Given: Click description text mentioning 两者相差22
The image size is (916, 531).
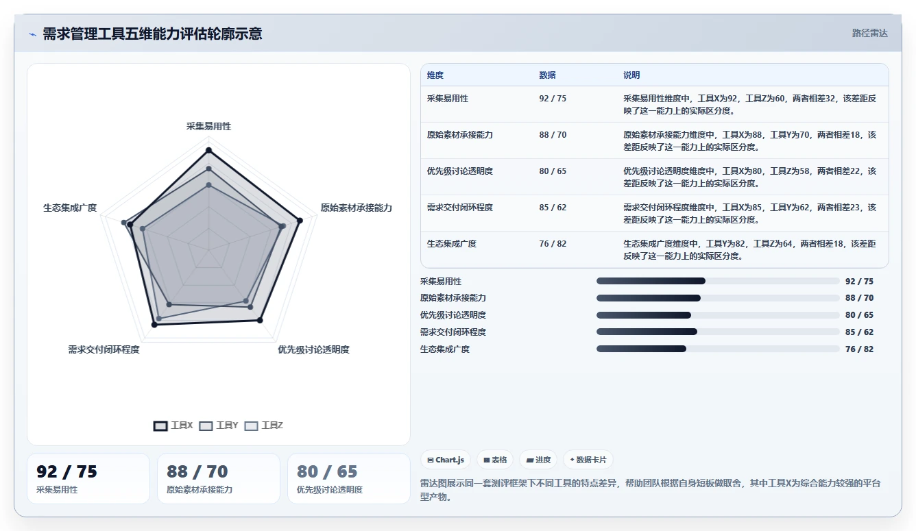Looking at the screenshot, I should tap(750, 177).
